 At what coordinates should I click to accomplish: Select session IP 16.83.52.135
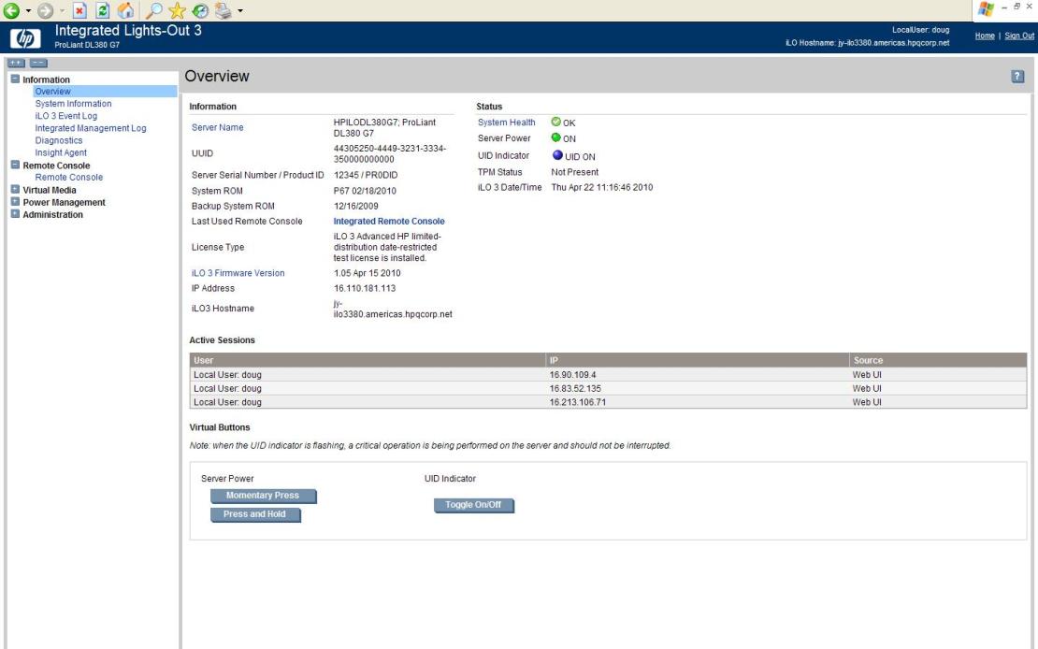(x=575, y=389)
